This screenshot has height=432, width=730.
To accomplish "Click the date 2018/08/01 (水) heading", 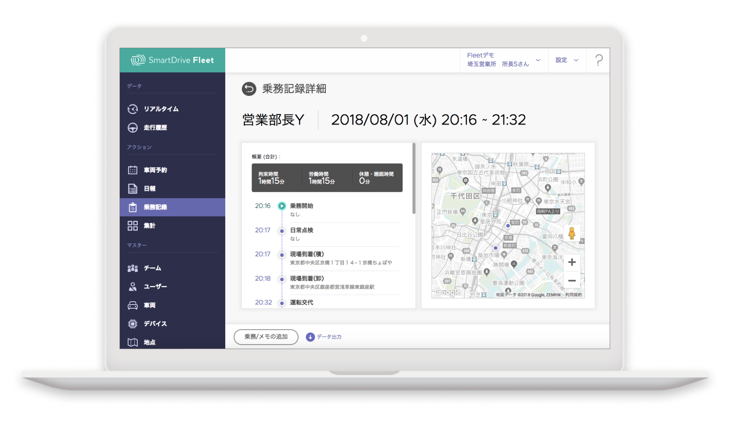I will [384, 120].
